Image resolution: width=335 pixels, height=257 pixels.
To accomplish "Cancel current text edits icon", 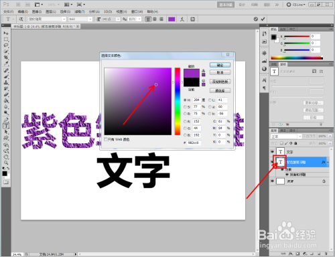I will coord(256,19).
